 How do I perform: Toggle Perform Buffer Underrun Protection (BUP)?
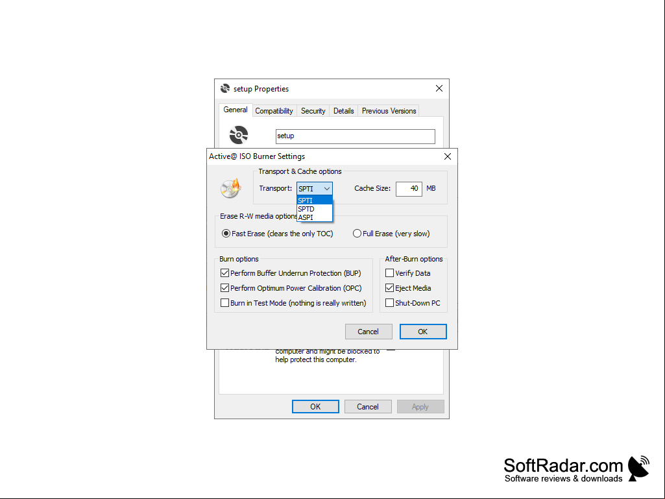pyautogui.click(x=291, y=273)
